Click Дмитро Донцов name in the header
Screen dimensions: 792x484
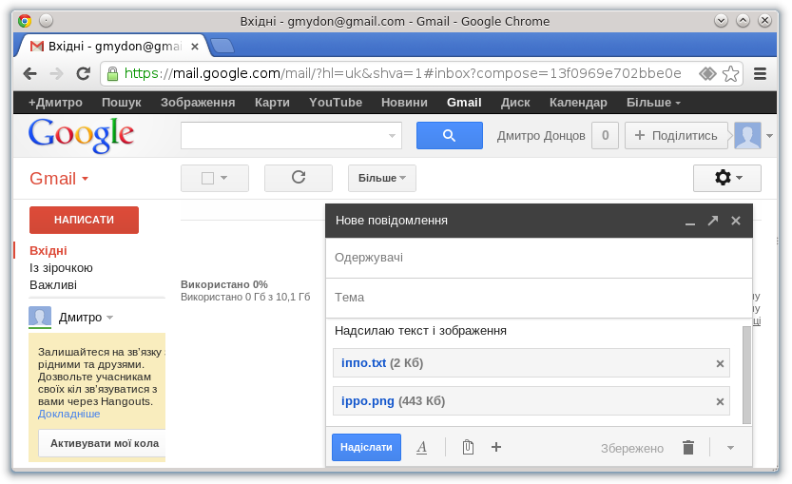(x=541, y=135)
